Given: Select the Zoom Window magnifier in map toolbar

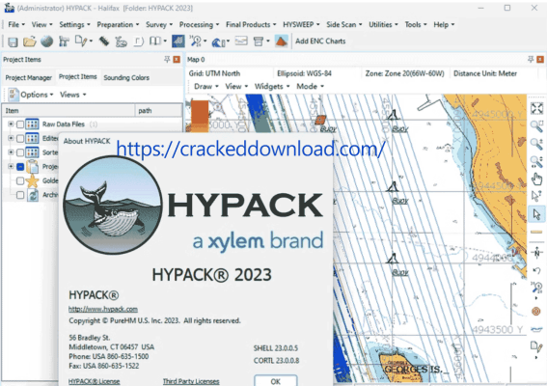Looking at the screenshot, I should (536, 126).
